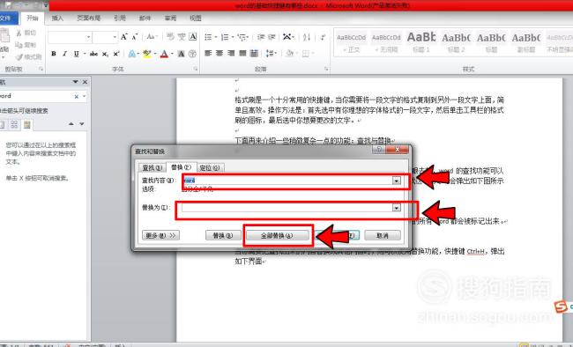Align text left in paragraph group

click(x=208, y=54)
